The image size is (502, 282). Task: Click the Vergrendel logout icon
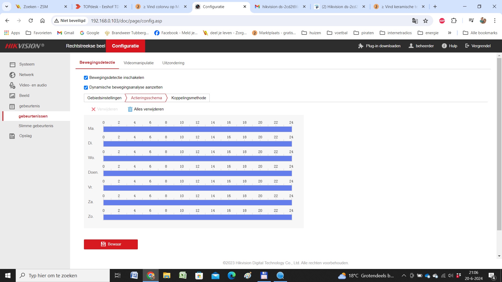click(467, 46)
